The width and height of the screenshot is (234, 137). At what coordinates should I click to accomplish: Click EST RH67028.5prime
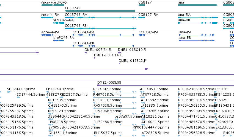point(115,97)
